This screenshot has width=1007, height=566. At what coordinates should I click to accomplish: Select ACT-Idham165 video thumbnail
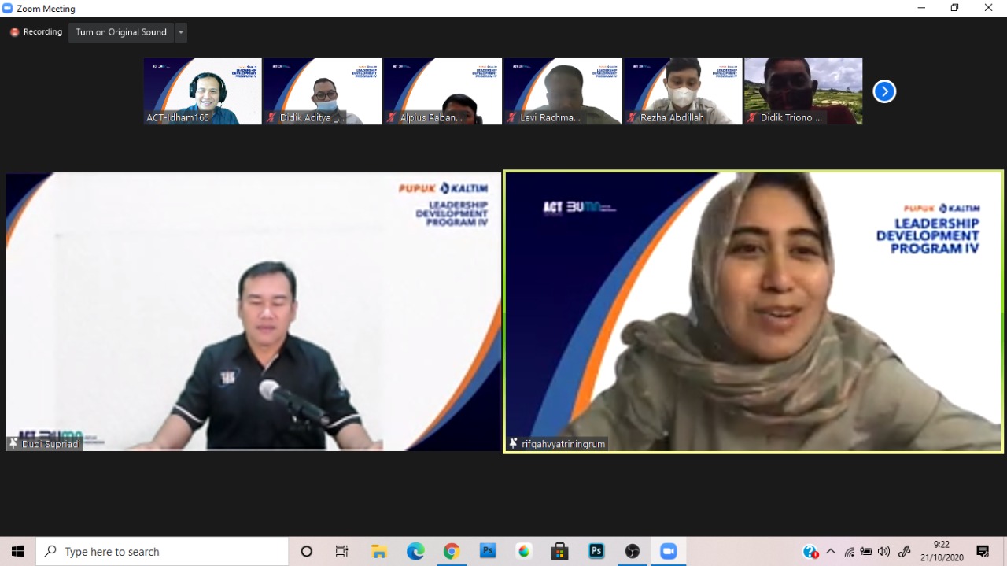point(202,91)
